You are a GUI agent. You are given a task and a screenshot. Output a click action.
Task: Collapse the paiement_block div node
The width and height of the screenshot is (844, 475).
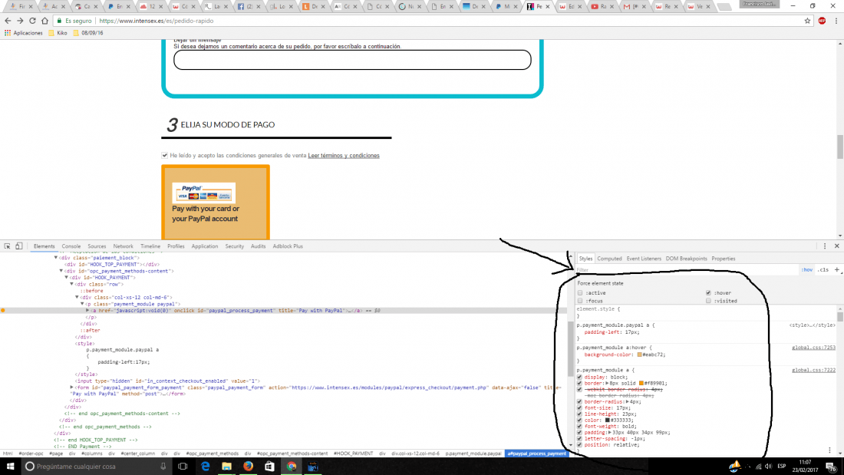pos(56,258)
